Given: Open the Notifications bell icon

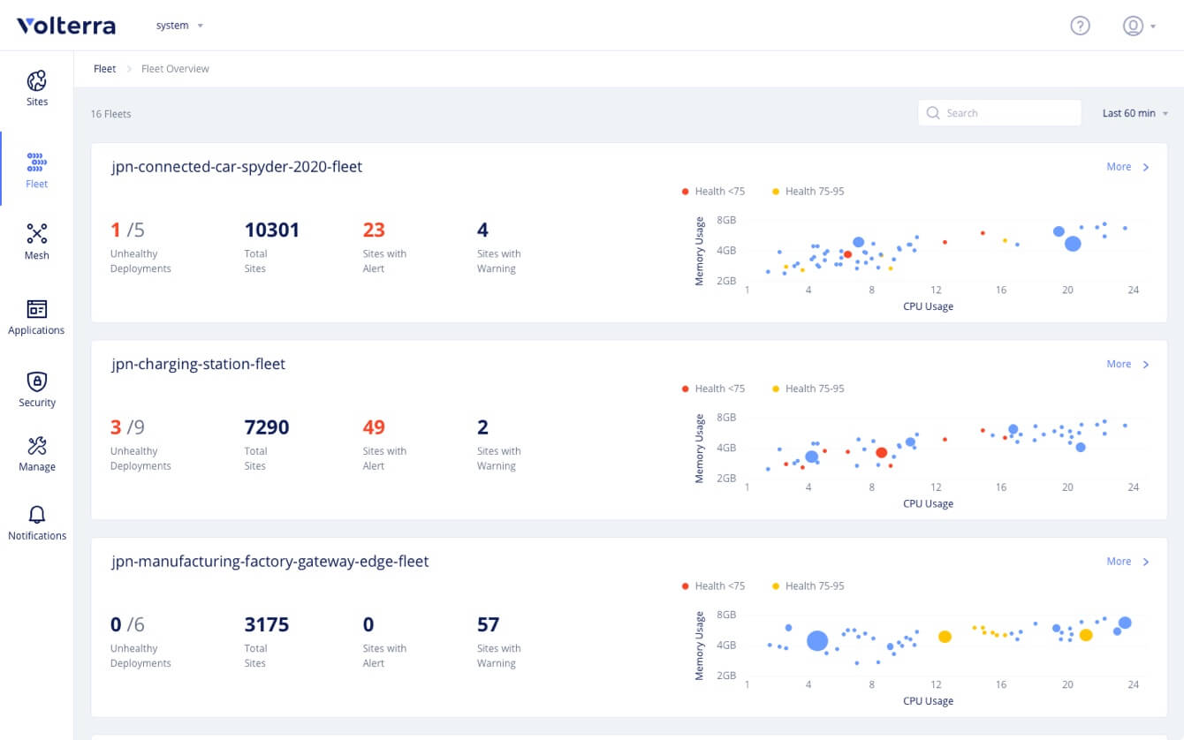Looking at the screenshot, I should (36, 515).
